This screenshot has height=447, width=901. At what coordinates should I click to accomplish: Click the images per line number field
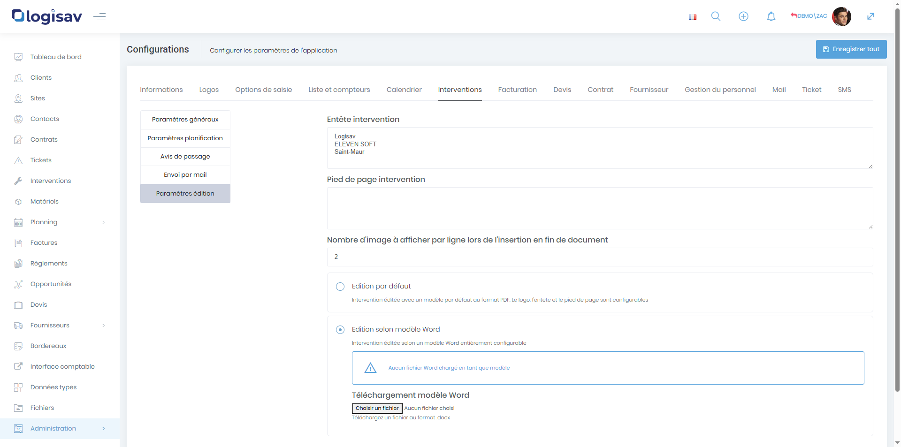tap(599, 257)
